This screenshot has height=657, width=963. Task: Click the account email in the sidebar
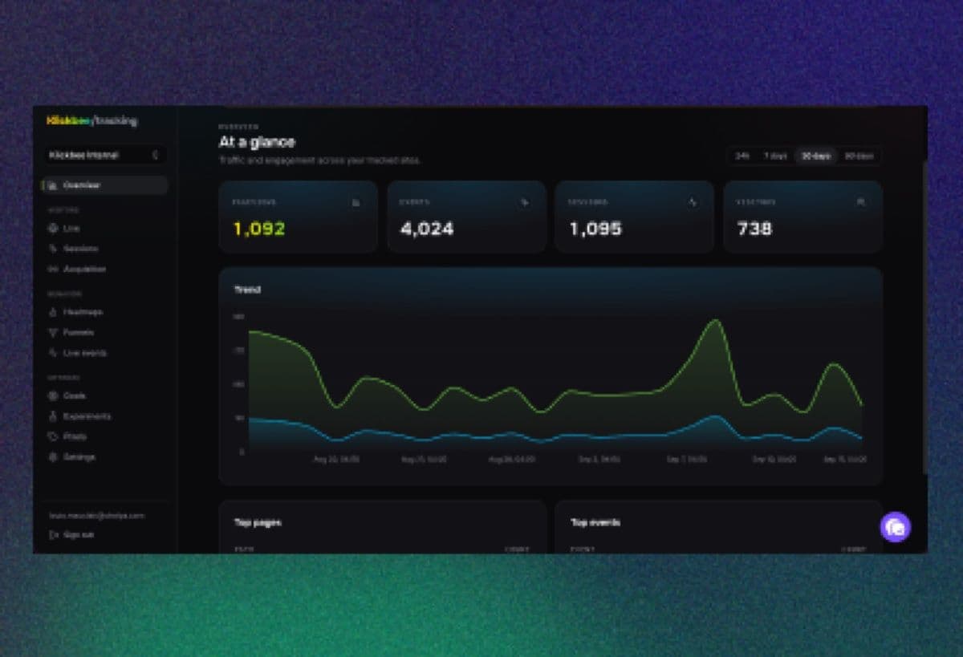point(96,516)
